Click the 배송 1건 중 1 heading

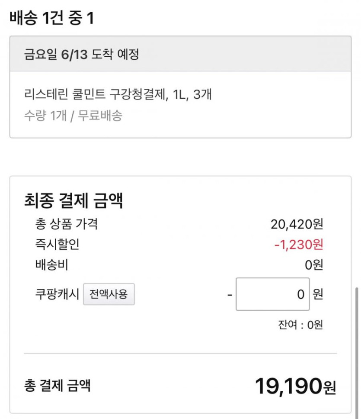click(x=51, y=18)
